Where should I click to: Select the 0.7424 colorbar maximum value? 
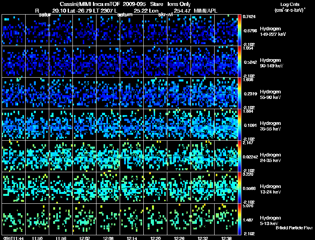[x=249, y=17]
